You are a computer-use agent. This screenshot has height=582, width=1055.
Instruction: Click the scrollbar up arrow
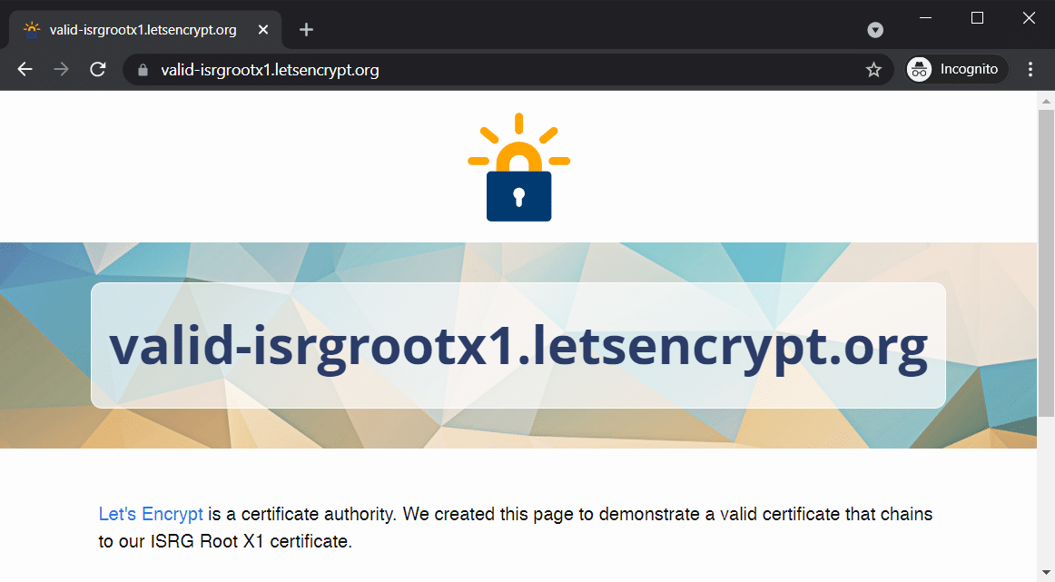(1046, 99)
